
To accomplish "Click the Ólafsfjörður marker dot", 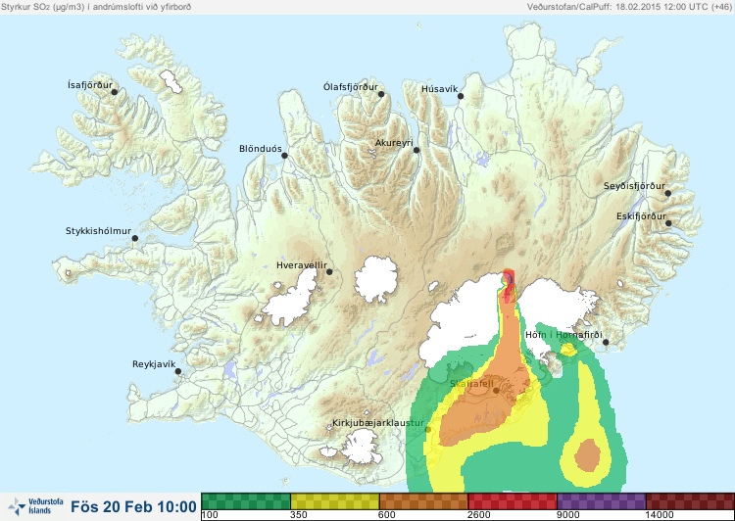I will tap(381, 94).
